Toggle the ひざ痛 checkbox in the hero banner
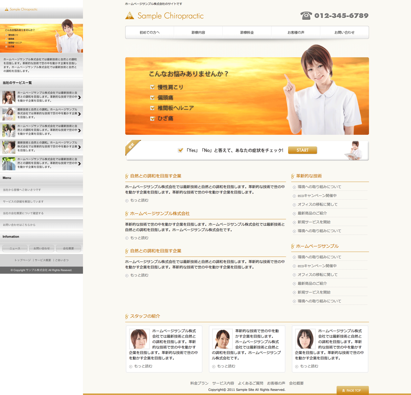Viewport: 411px width, 395px height. click(x=152, y=118)
